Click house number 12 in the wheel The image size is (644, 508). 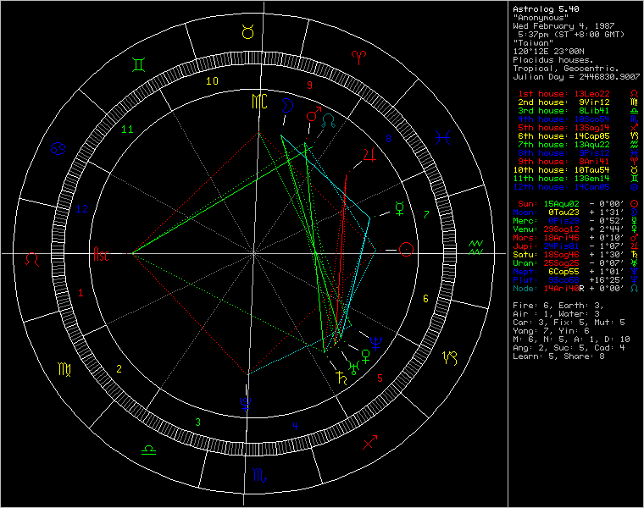pyautogui.click(x=82, y=209)
